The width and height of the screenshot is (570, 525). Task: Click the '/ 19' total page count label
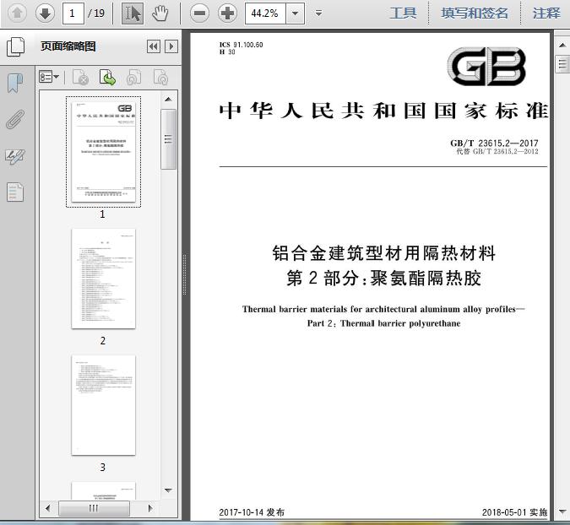point(96,14)
